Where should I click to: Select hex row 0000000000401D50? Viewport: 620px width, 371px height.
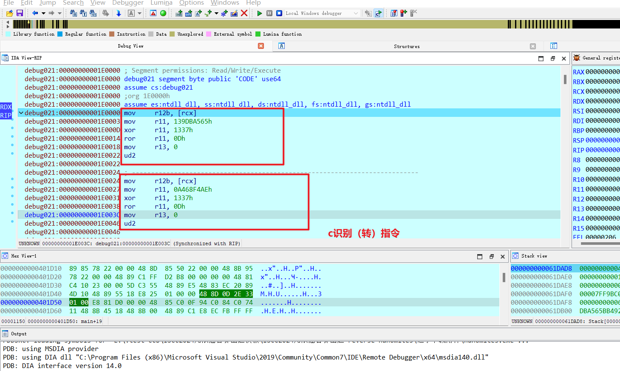click(250, 302)
